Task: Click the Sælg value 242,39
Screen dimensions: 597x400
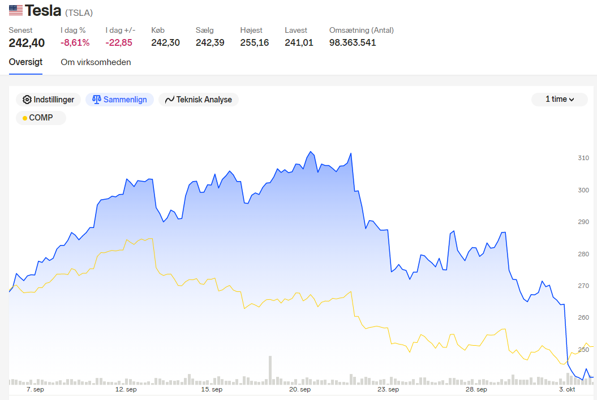Action: (210, 42)
